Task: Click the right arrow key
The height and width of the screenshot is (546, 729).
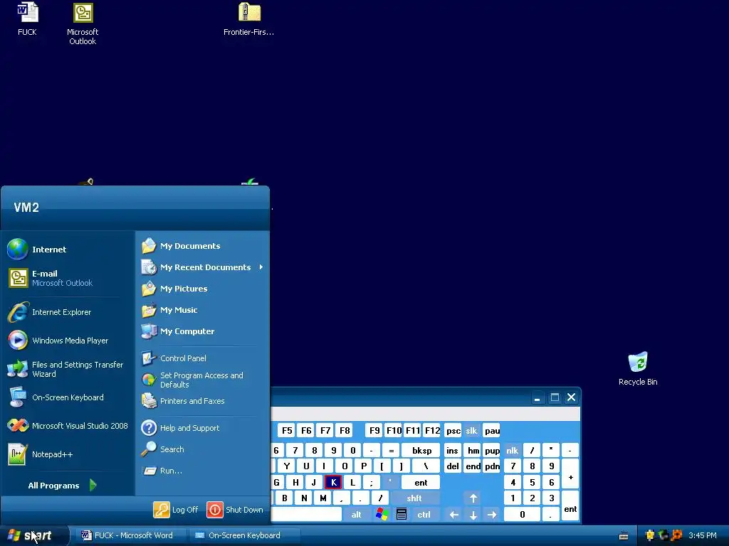Action: 492,515
